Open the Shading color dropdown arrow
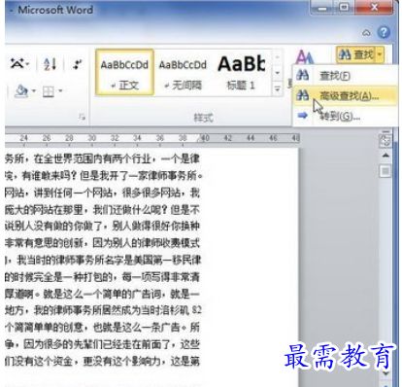The image size is (402, 387). 34,91
